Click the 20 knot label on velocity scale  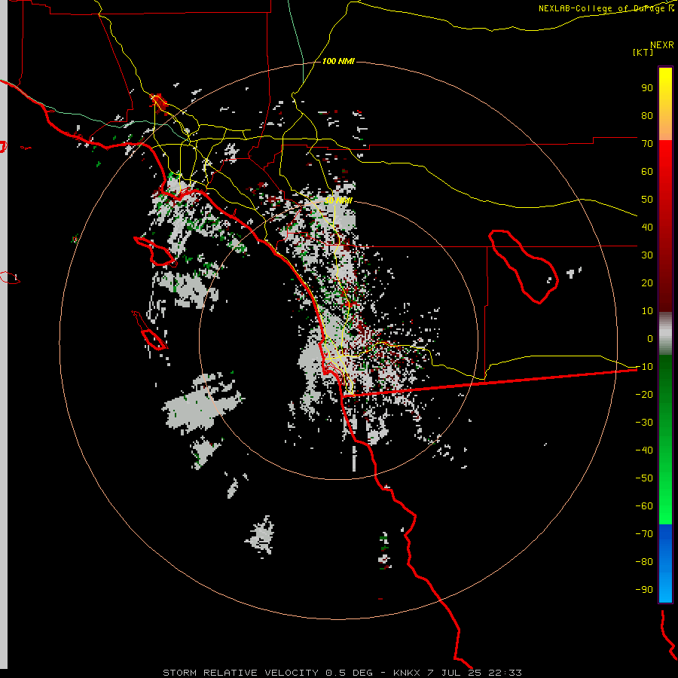tap(647, 282)
